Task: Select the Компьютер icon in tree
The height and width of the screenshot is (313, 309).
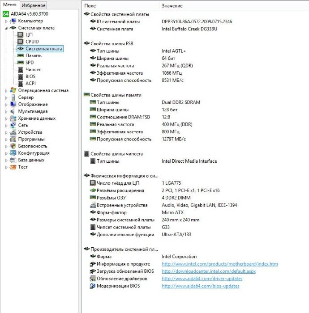Action: click(x=13, y=21)
